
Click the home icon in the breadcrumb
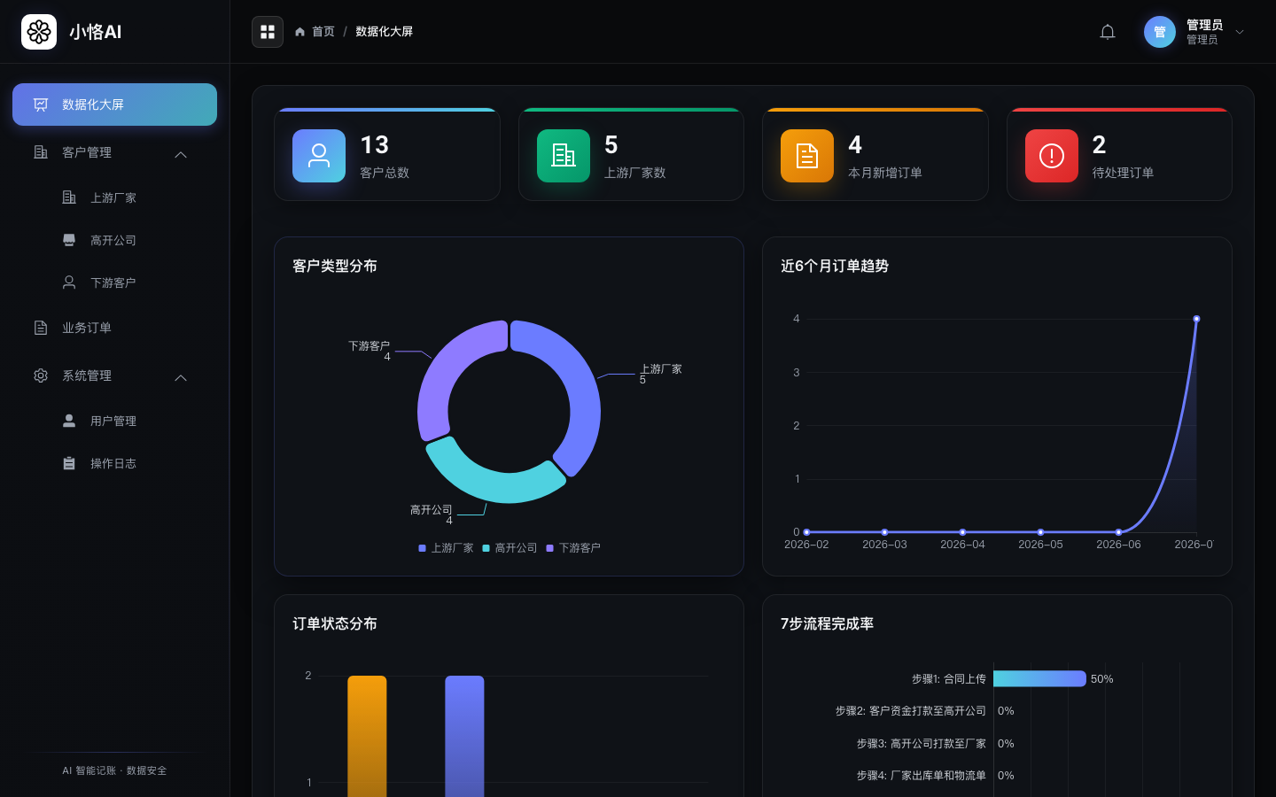click(x=300, y=32)
